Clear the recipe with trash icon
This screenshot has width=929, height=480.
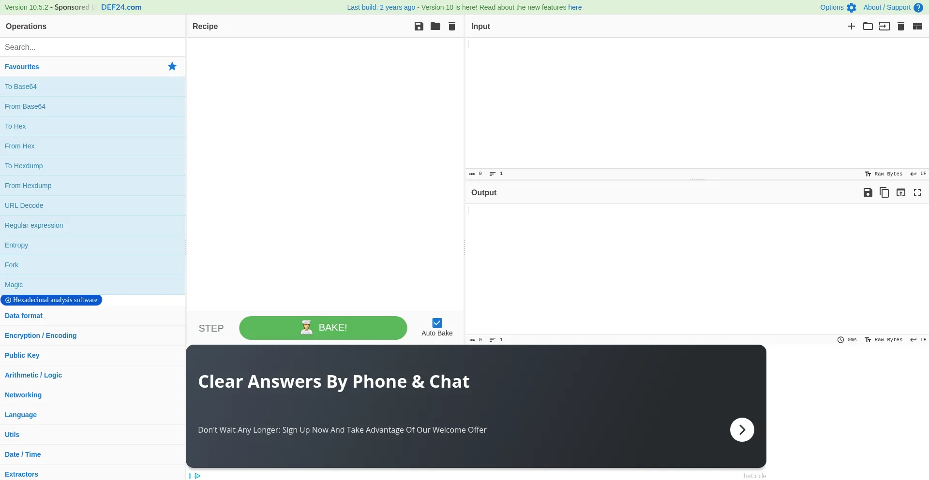coord(451,26)
